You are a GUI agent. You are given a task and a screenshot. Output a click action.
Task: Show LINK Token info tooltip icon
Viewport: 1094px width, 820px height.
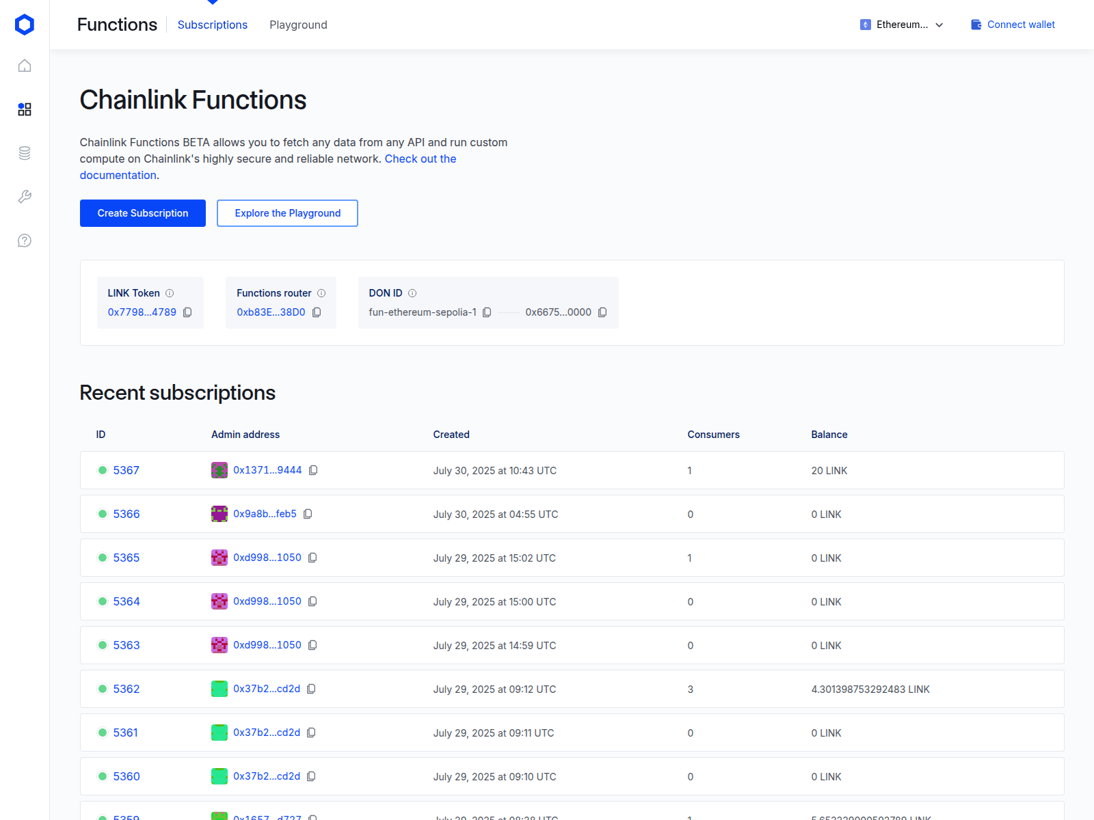click(x=170, y=293)
